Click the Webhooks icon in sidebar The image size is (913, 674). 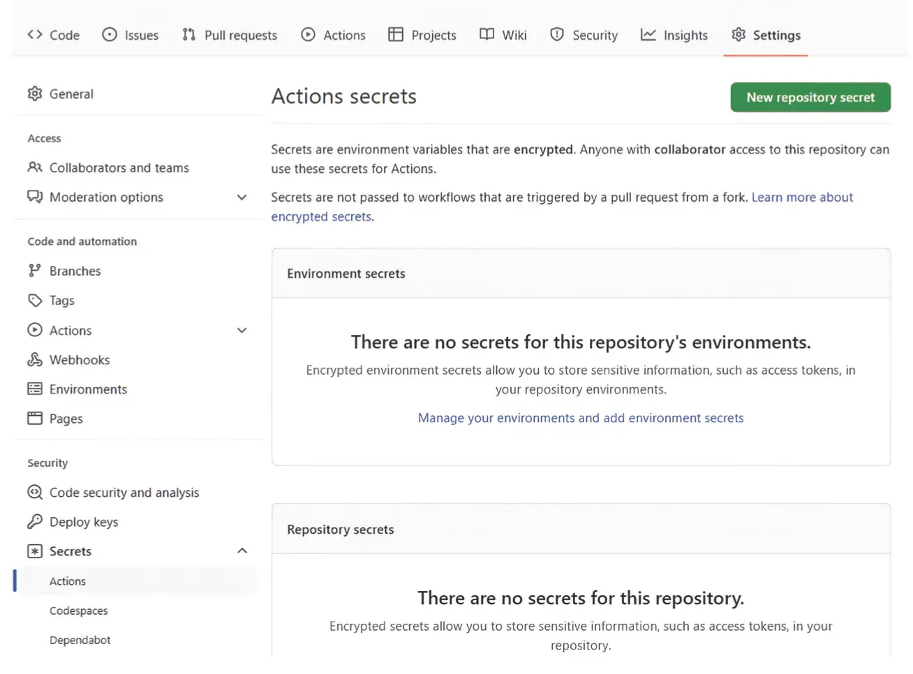coord(35,360)
